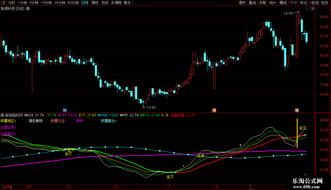Toggle the right side panel icon

312,9
